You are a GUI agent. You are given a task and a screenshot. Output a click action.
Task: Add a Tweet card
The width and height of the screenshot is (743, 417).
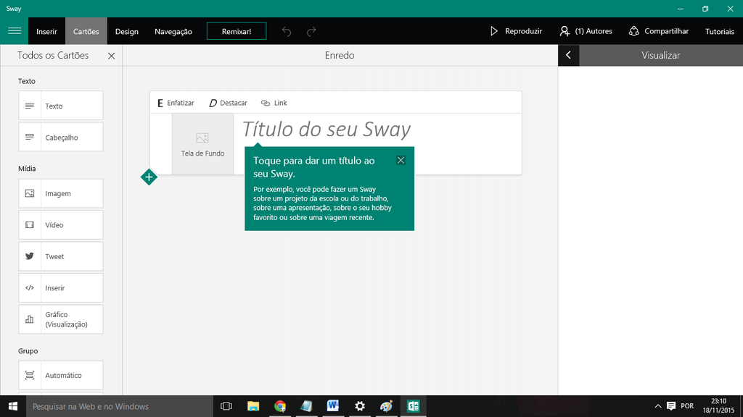coord(61,256)
